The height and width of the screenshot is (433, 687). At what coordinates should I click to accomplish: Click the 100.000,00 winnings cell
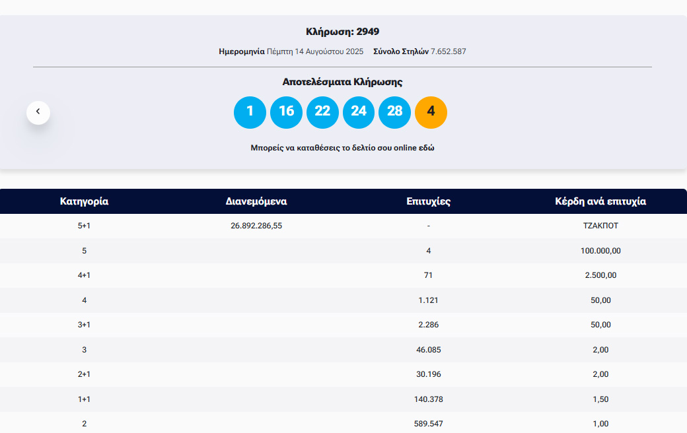click(600, 251)
